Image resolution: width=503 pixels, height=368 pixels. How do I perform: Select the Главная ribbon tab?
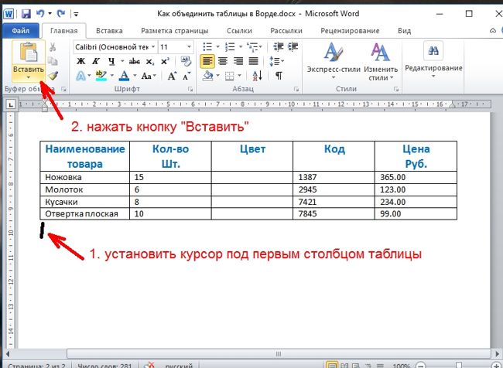point(63,31)
